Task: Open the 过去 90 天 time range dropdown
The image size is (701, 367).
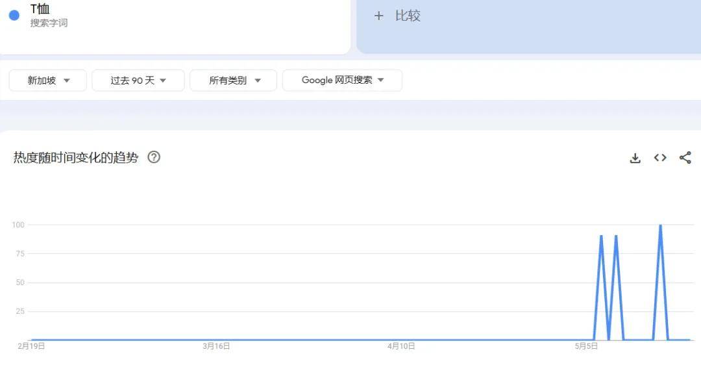Action: (x=138, y=81)
